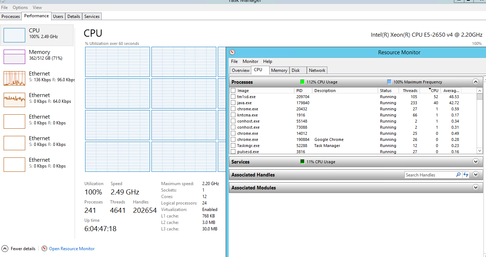This screenshot has height=257, width=486.
Task: Select the CPU mini graph in sidebar
Action: coord(14,35)
